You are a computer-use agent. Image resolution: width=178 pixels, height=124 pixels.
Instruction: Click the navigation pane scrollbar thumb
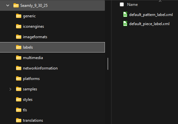[x=108, y=64]
